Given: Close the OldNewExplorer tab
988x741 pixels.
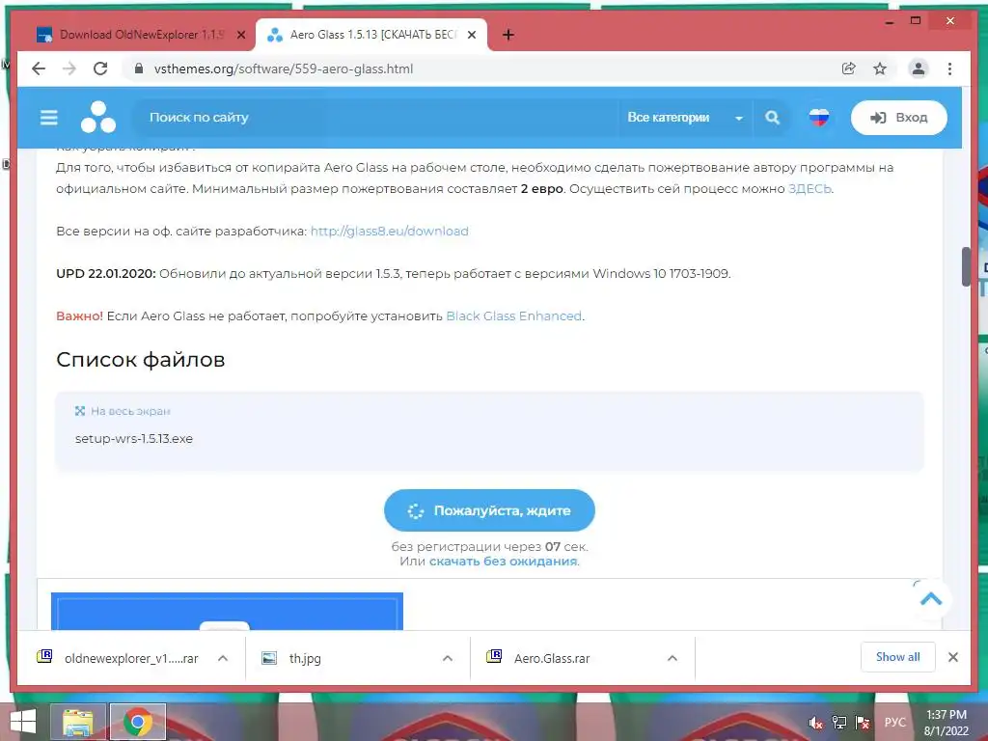Looking at the screenshot, I should [x=240, y=36].
